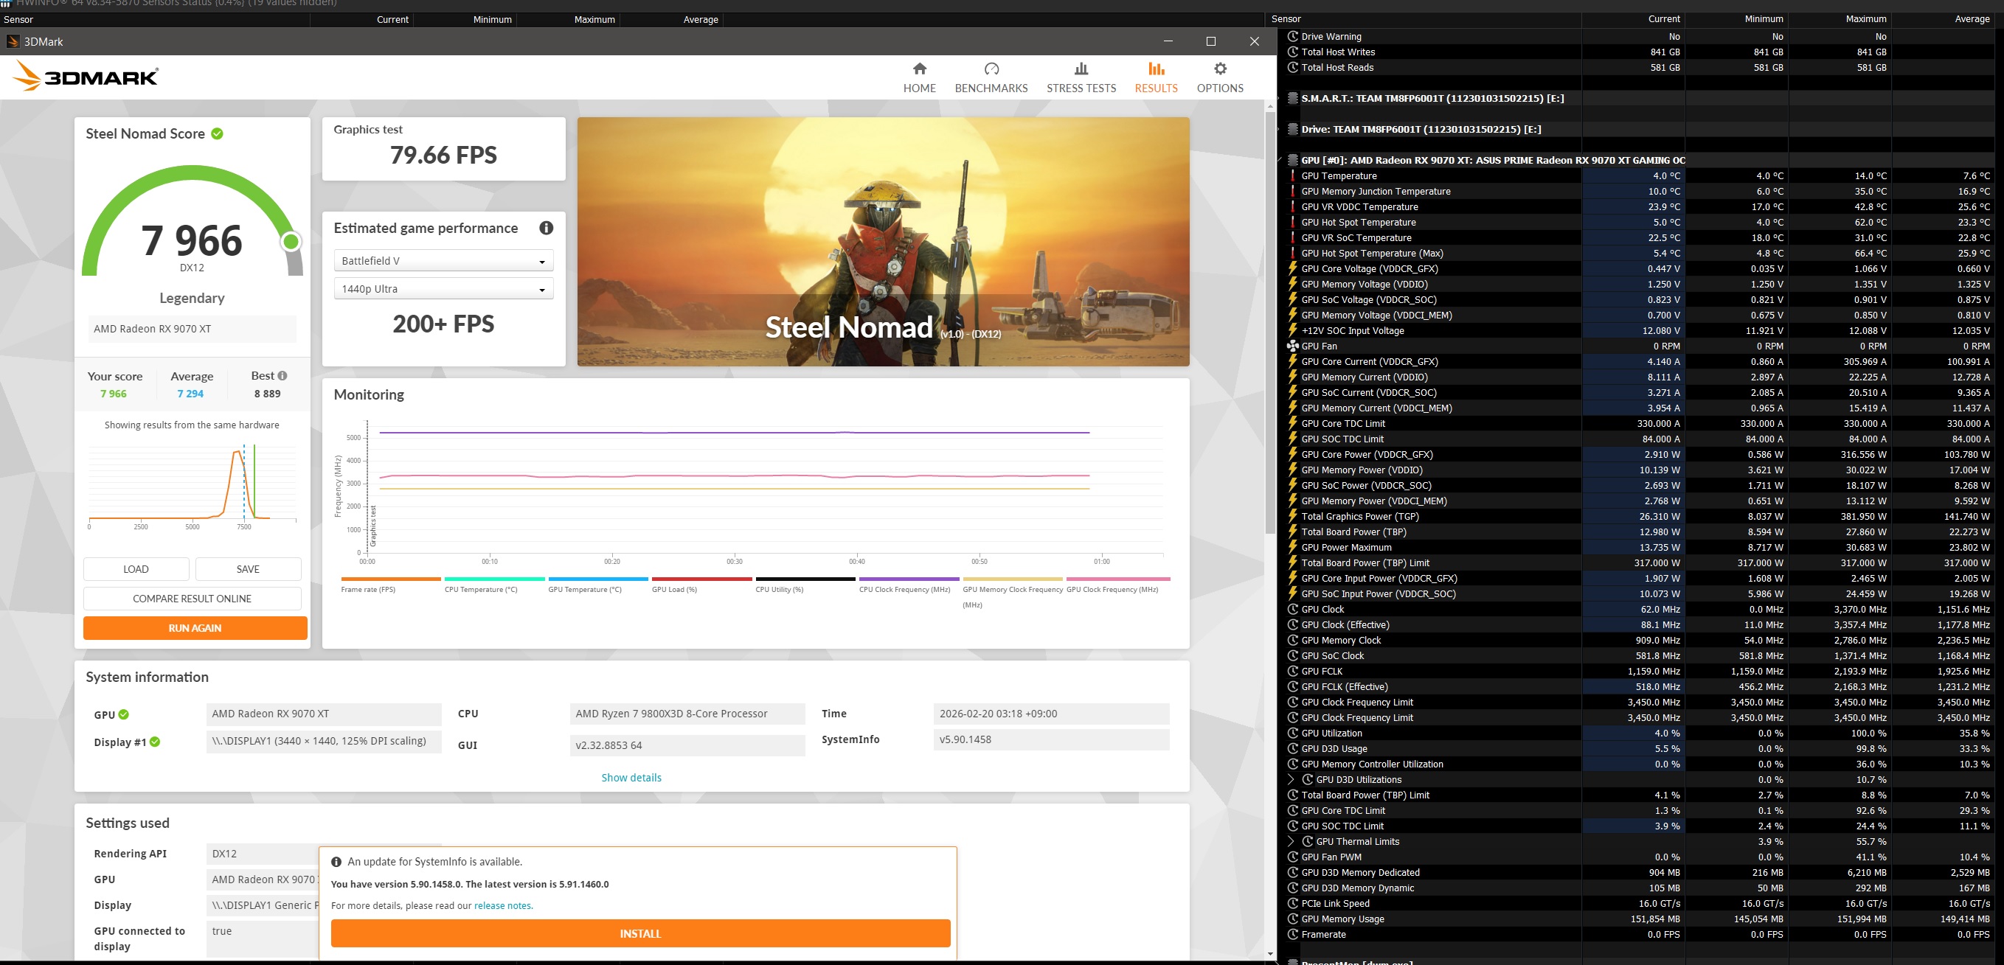
Task: Click the 3DMark logo
Action: click(86, 77)
